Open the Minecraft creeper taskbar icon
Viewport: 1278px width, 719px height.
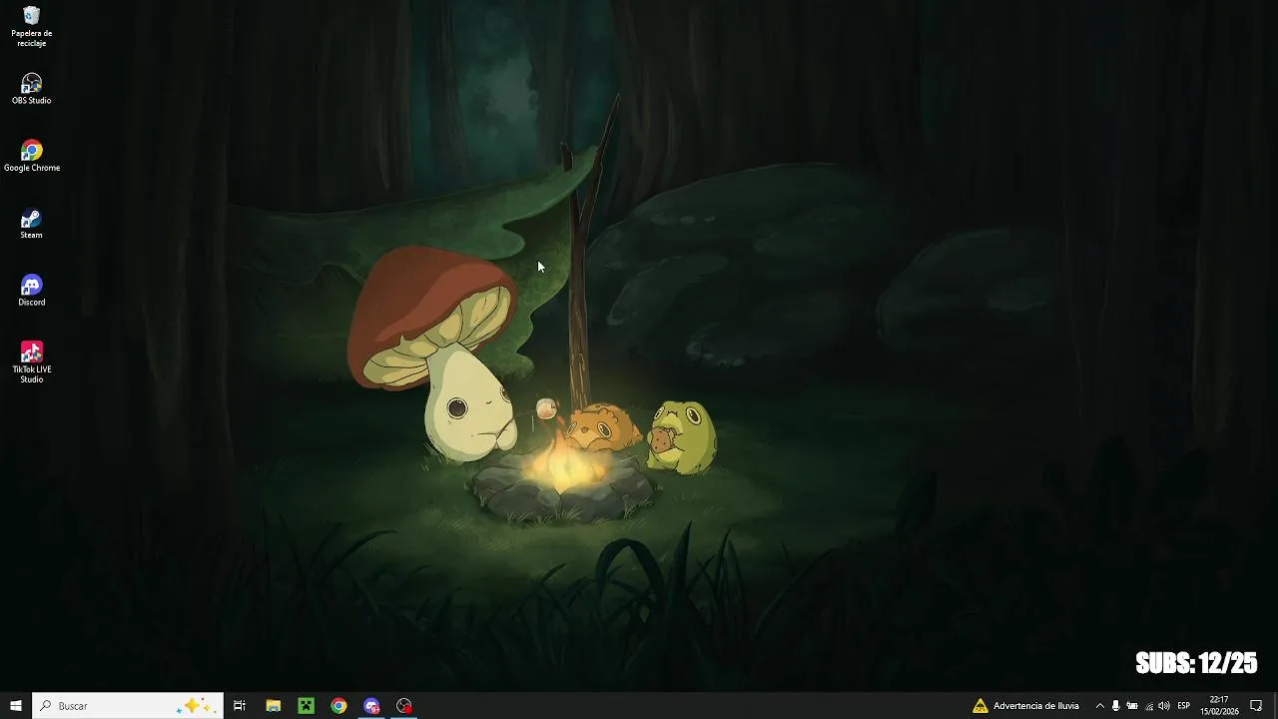[x=306, y=705]
